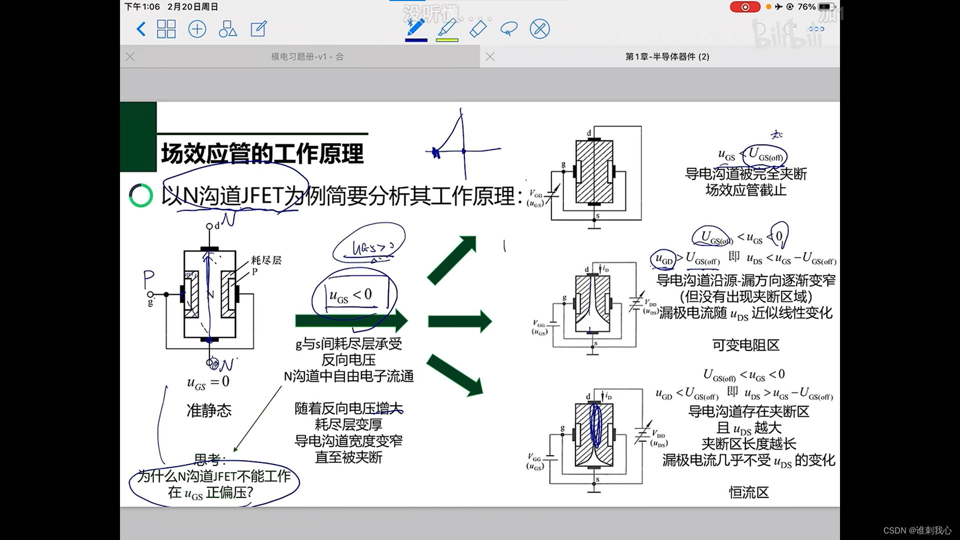Open the three-dots more options menu
Viewport: 960px width, 540px height.
click(816, 29)
